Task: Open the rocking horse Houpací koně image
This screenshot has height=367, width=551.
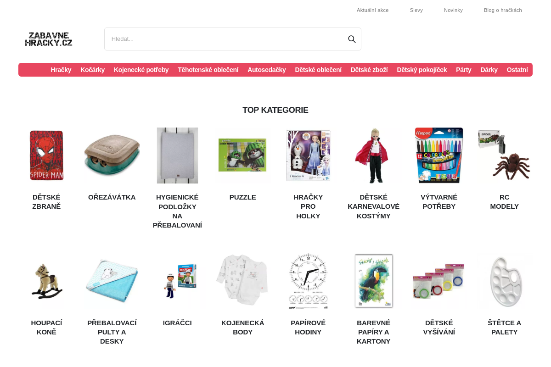Action: 46,281
